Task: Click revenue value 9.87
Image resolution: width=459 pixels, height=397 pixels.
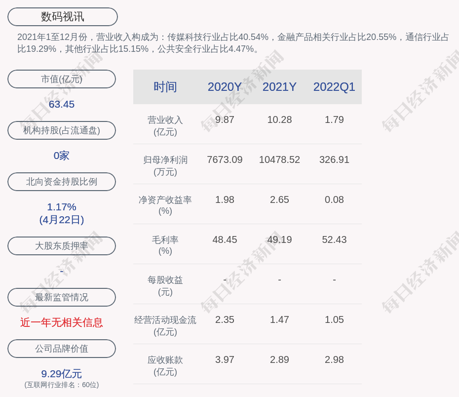Action: [225, 120]
